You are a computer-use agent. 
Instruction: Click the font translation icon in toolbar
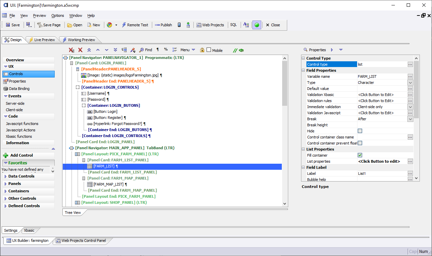click(246, 25)
